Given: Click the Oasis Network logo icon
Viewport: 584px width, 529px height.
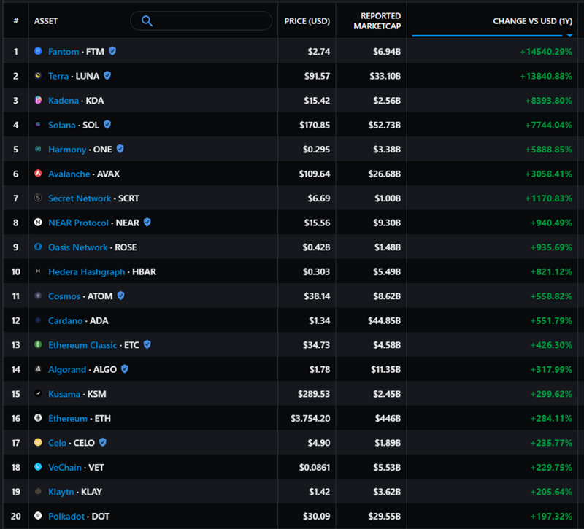Looking at the screenshot, I should coord(38,247).
